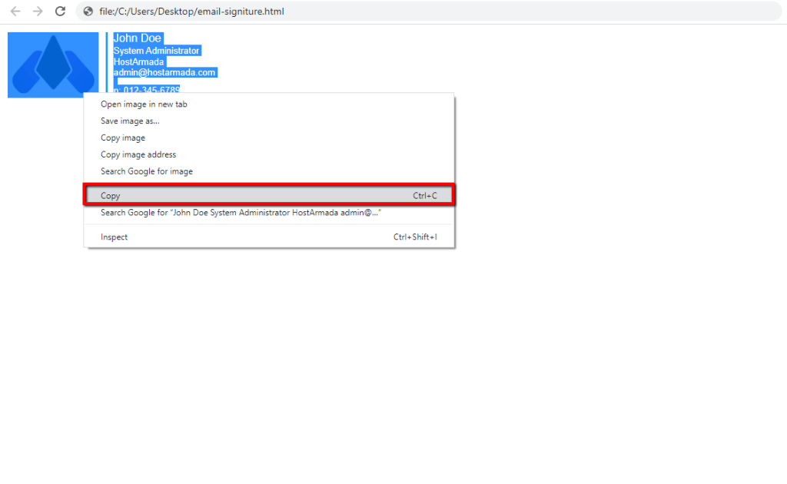Click the highlighted phone number text

coord(144,89)
